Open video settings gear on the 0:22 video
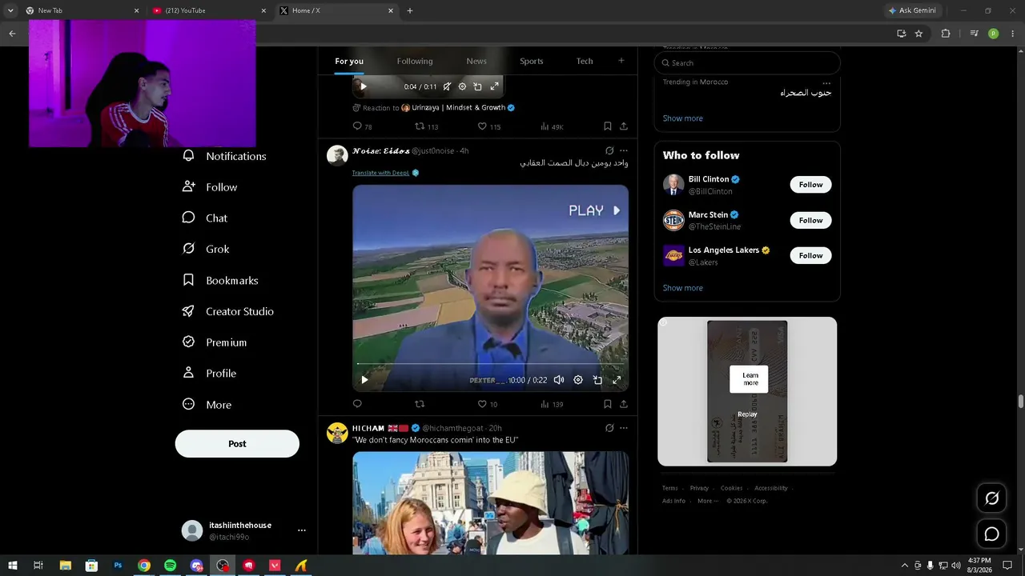Screen dimensions: 1025x576 tap(578, 380)
